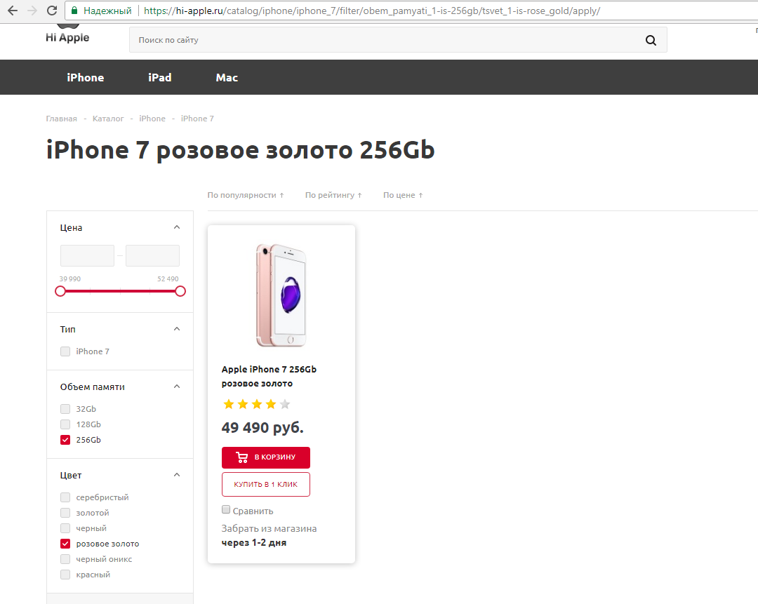Click the Hi Apple logo

[x=67, y=35]
